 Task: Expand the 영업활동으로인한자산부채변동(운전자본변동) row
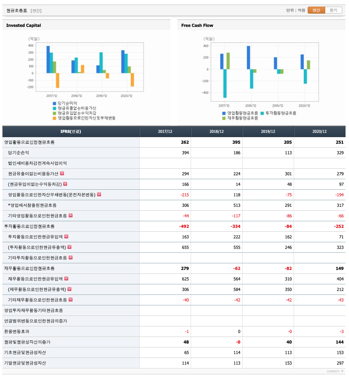(99, 194)
